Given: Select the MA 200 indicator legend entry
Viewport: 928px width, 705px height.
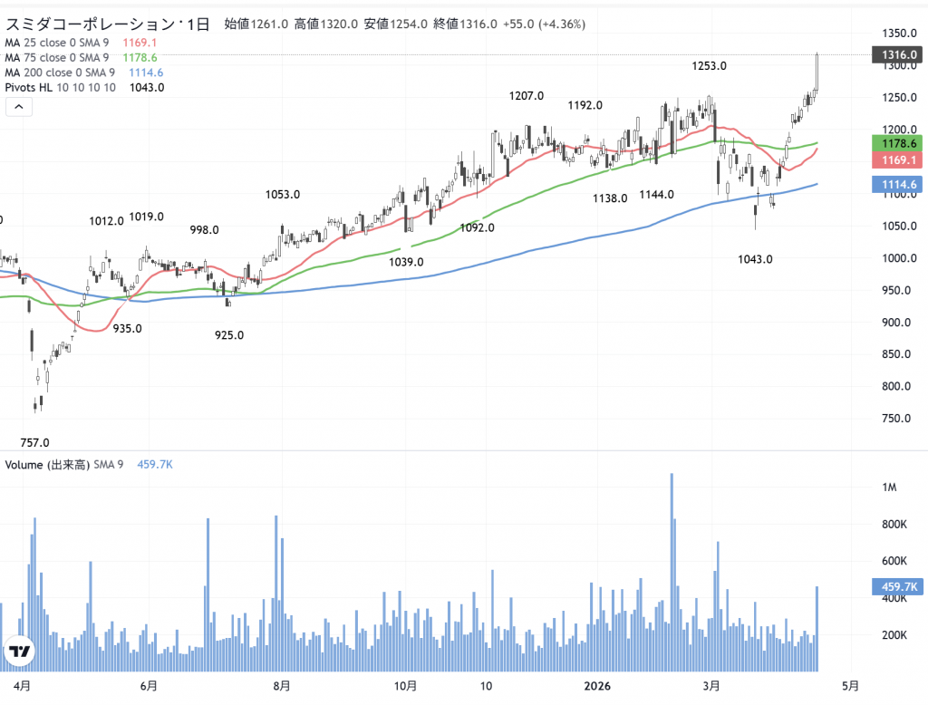Looking at the screenshot, I should pos(60,72).
